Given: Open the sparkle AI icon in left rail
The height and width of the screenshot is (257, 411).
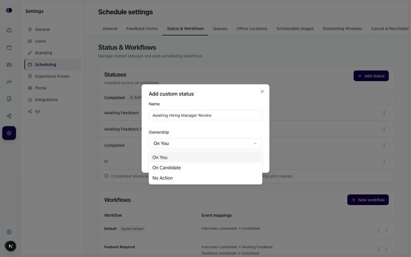Looking at the screenshot, I should [x=9, y=116].
